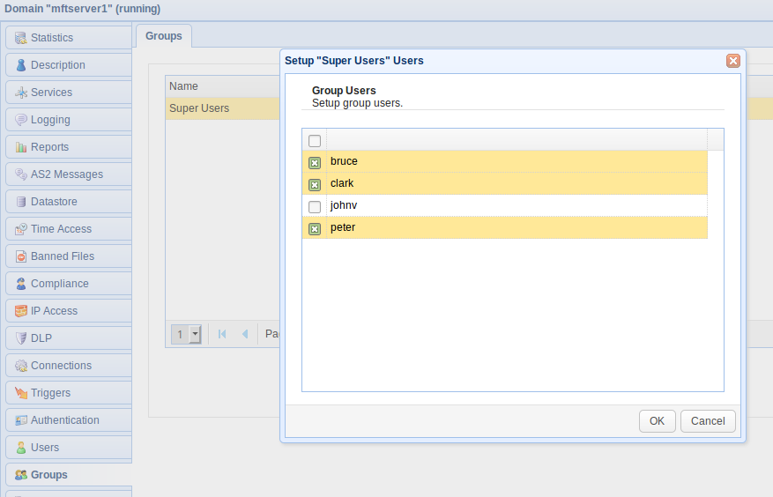Check the johnv user checkbox
The height and width of the screenshot is (497, 773).
pyautogui.click(x=315, y=207)
